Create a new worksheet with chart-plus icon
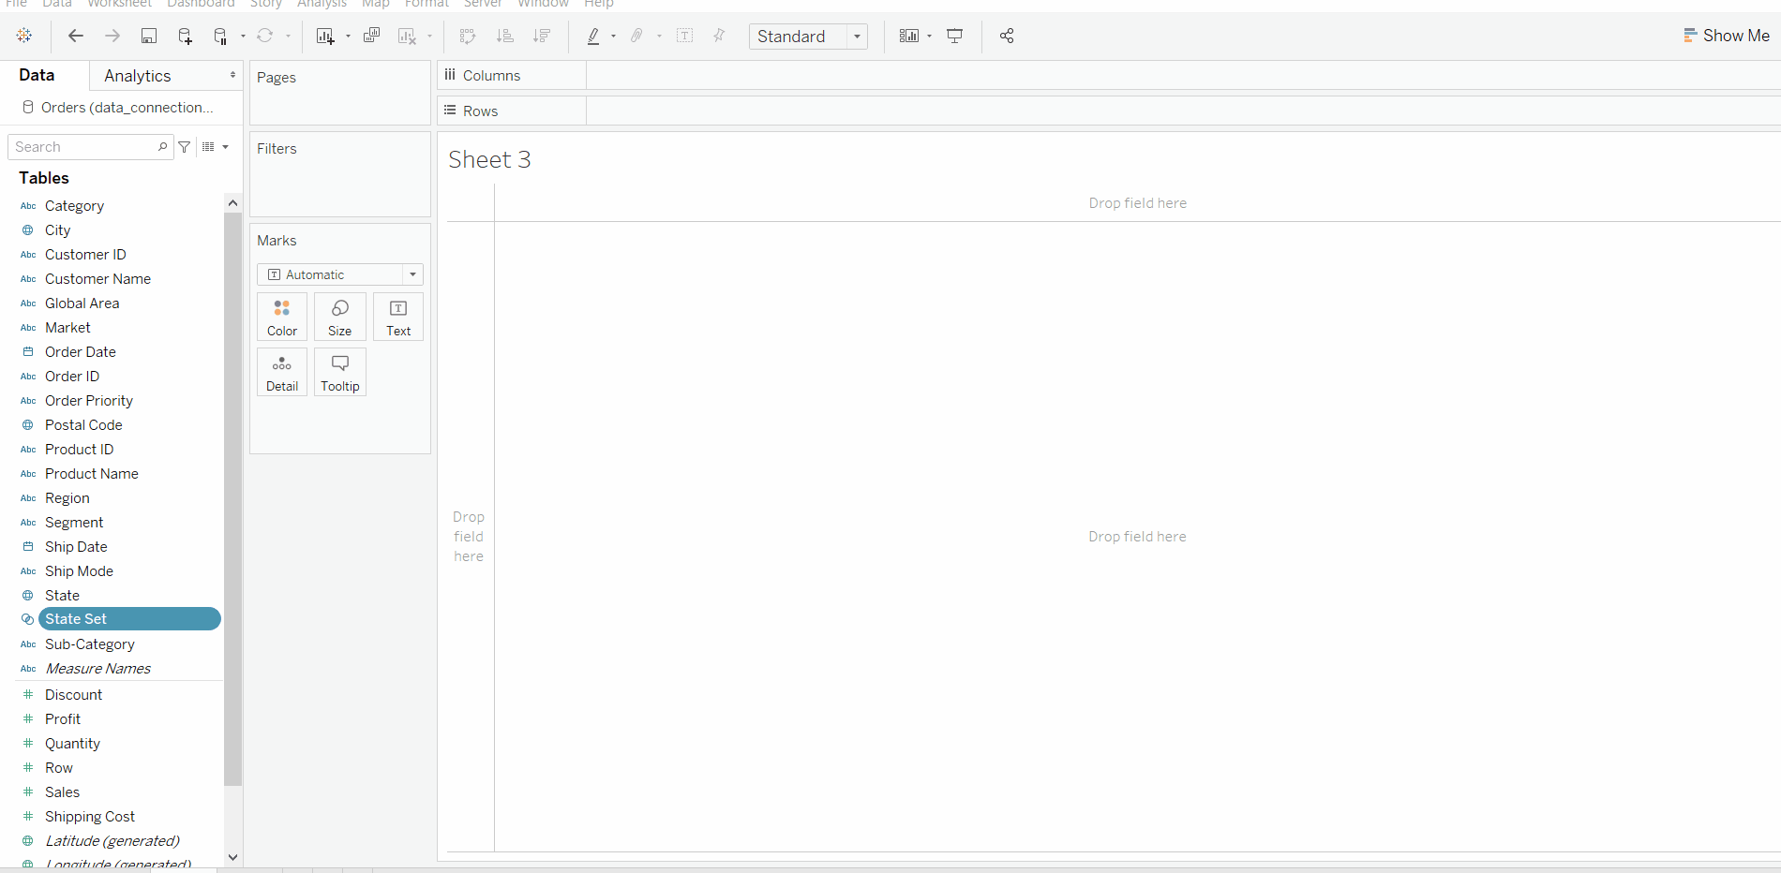1781x873 pixels. click(x=325, y=36)
